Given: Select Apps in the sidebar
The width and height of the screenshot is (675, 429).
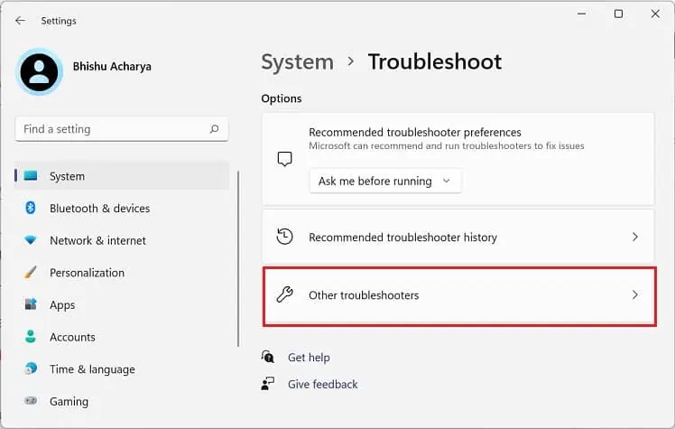Looking at the screenshot, I should [62, 305].
